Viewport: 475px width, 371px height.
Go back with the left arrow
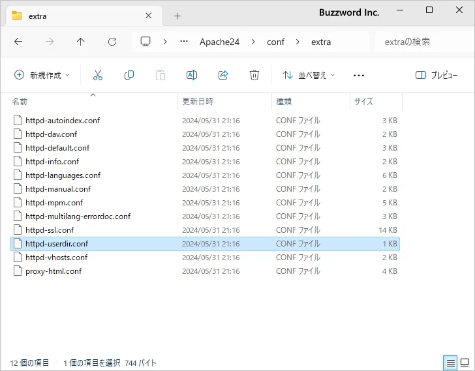click(18, 42)
